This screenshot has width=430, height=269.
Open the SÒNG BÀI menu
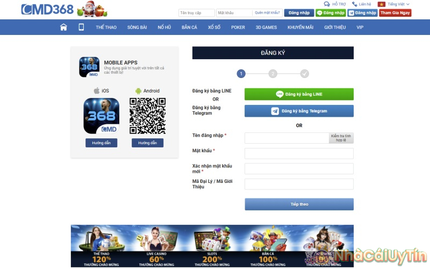pos(137,27)
